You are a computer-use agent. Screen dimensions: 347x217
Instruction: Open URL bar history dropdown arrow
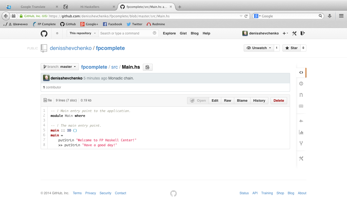[241, 16]
